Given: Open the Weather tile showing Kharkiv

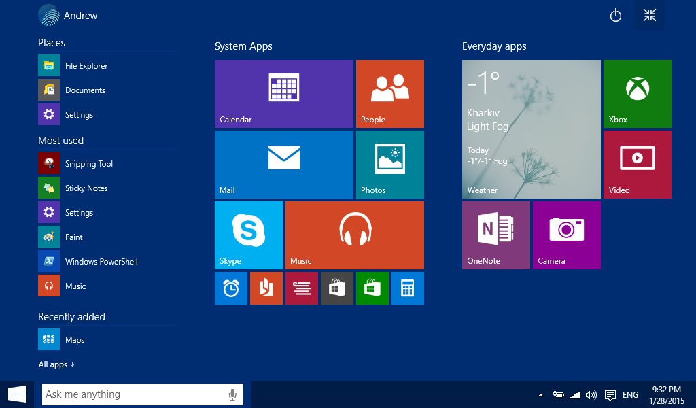Looking at the screenshot, I should tap(532, 129).
